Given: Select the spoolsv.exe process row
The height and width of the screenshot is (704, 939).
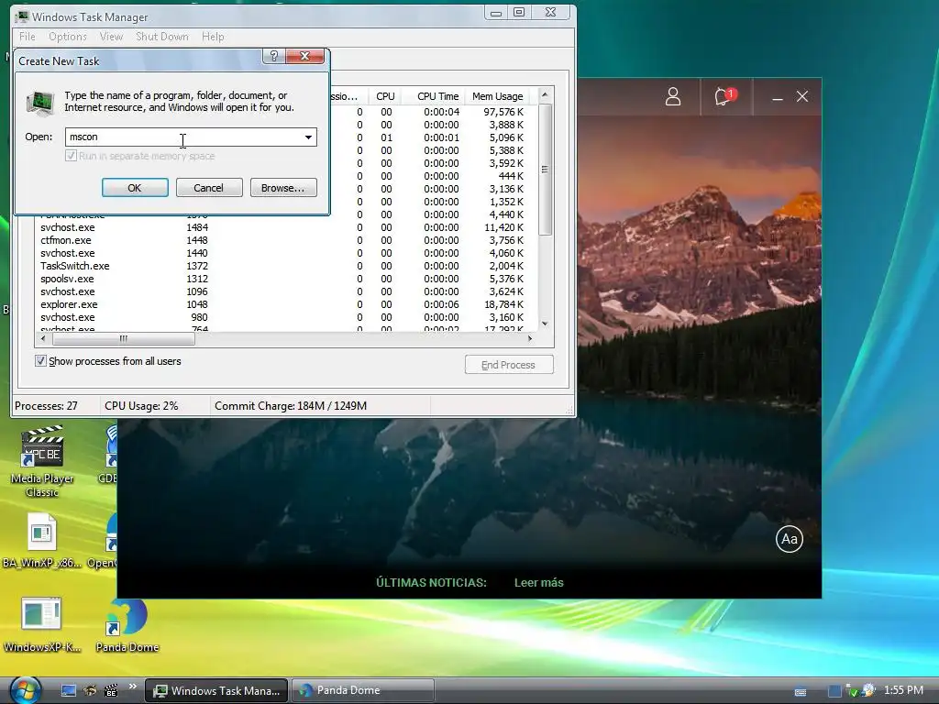Looking at the screenshot, I should 284,279.
